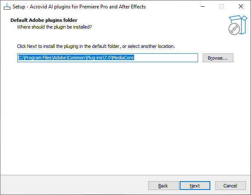The width and height of the screenshot is (251, 195).
Task: Click the Adobe\Common portion of the folder path
Action: 69,58
